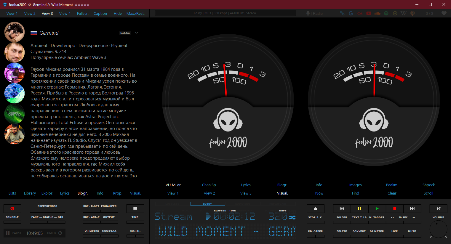Select the Library tab

(30, 193)
